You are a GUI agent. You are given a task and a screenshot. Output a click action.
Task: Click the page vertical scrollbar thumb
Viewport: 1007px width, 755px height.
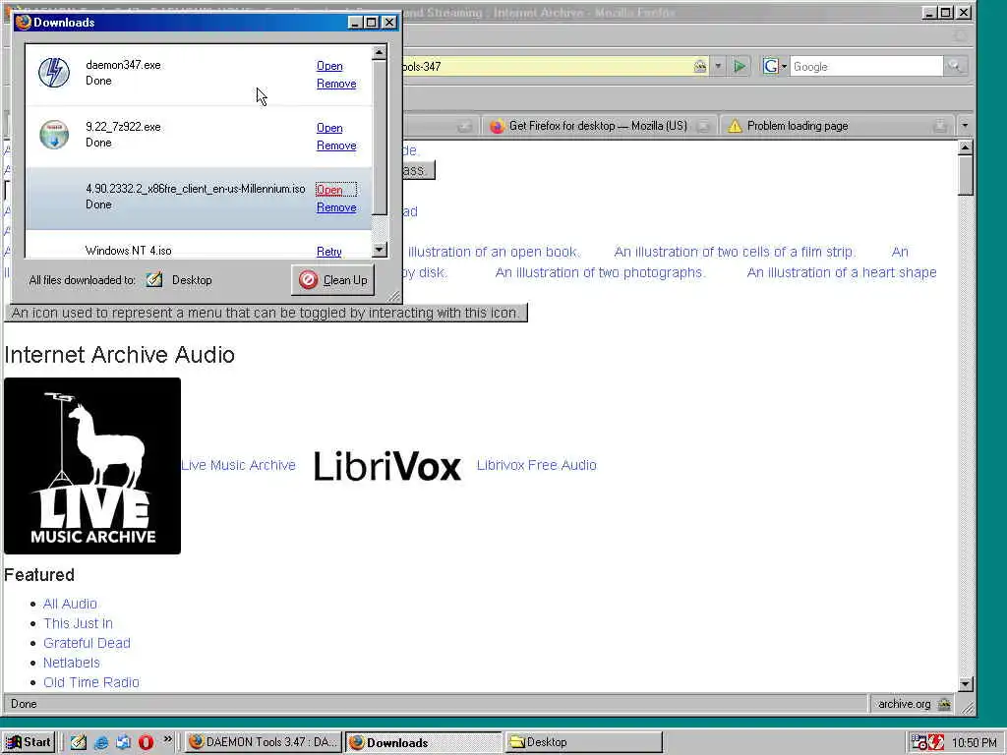pos(966,175)
